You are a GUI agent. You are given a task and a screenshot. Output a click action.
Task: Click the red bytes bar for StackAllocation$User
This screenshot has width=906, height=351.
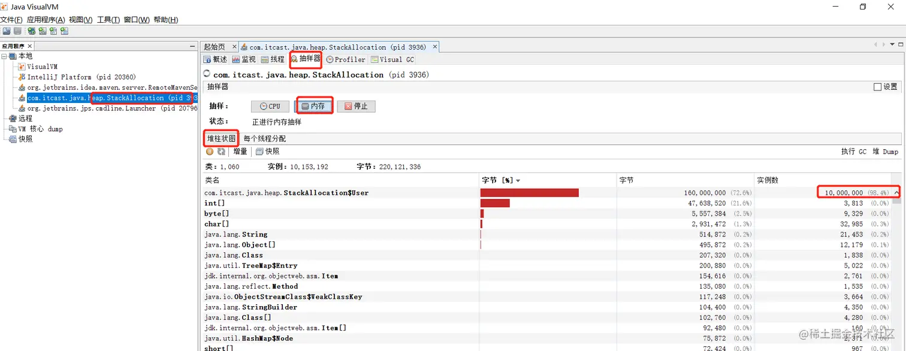coord(530,193)
